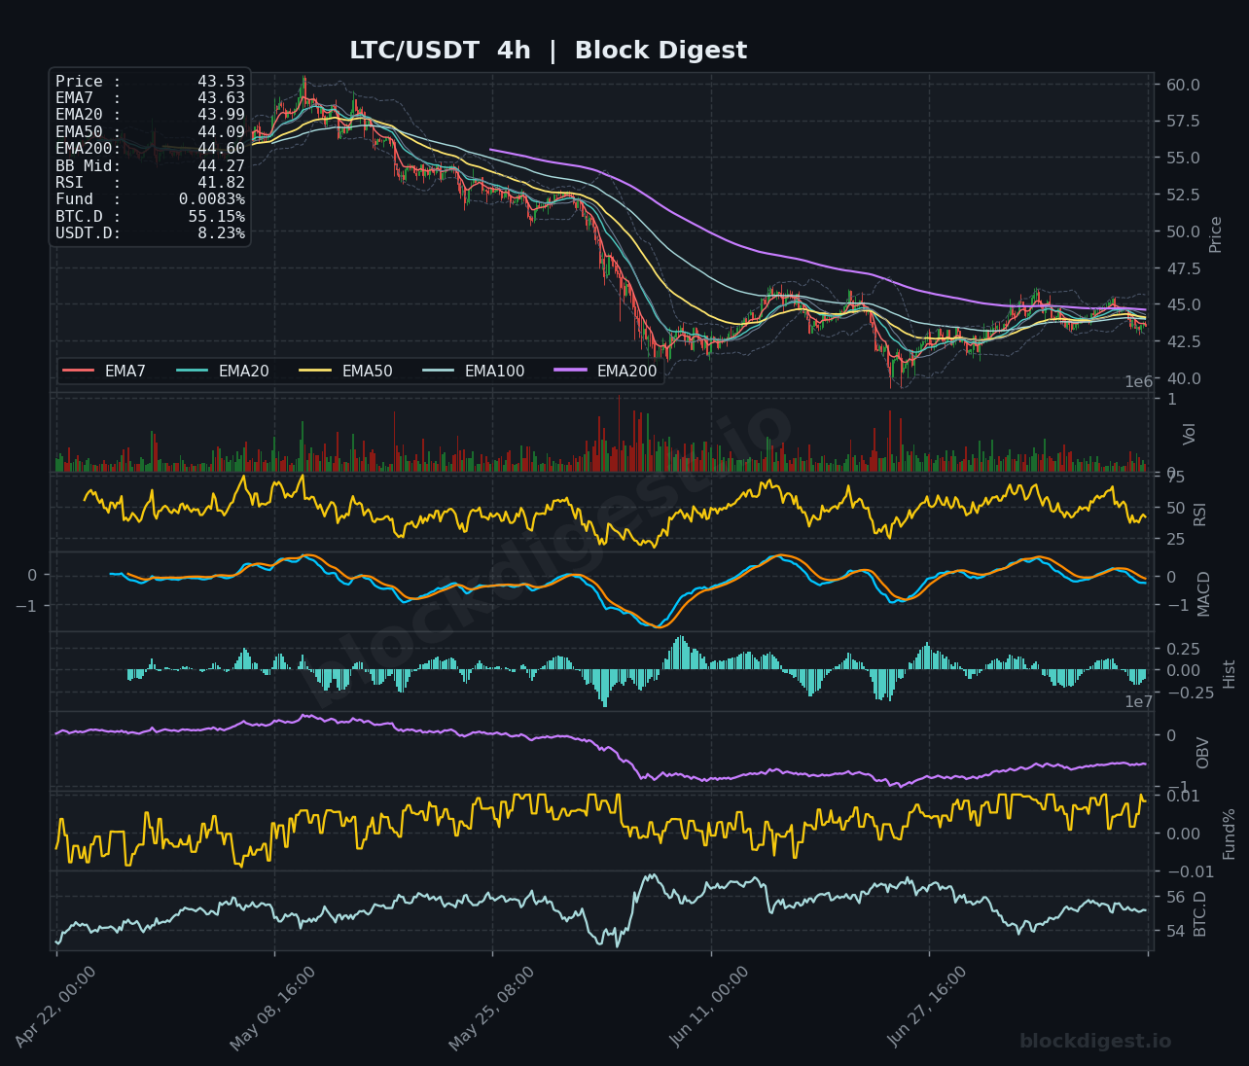1249x1066 pixels.
Task: Select the EMA200 value 44.60
Action: coord(221,149)
